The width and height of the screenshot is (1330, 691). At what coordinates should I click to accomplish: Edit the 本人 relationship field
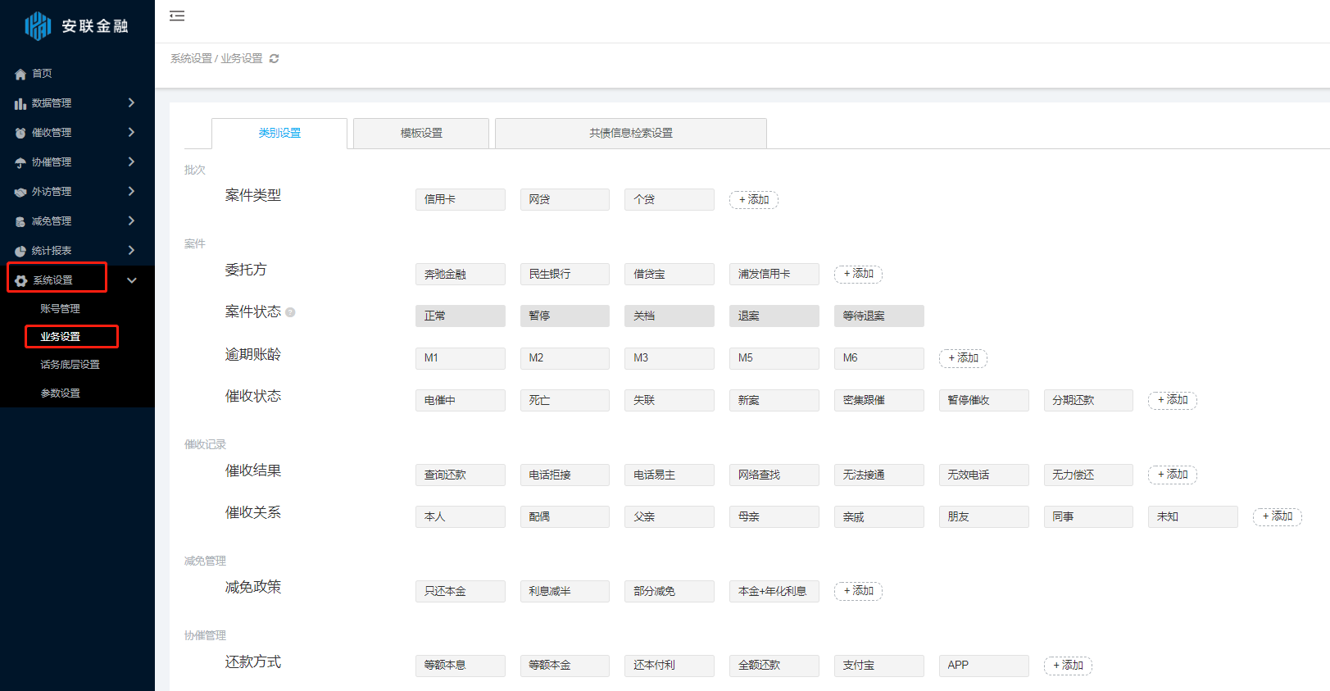pyautogui.click(x=461, y=517)
